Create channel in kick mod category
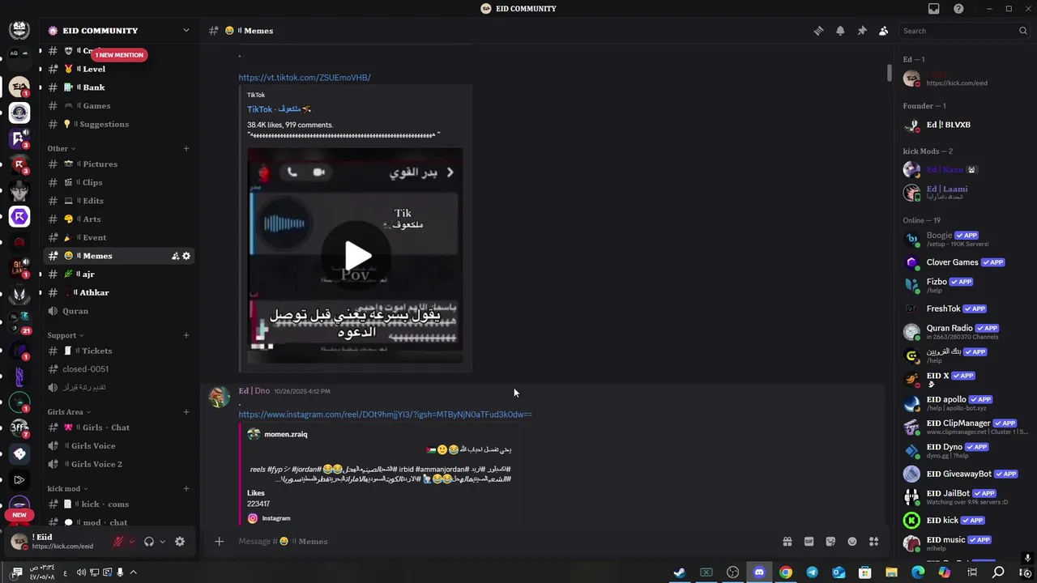The image size is (1037, 583). tap(186, 489)
